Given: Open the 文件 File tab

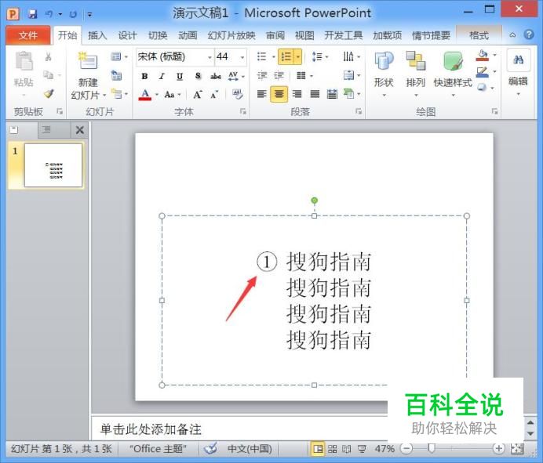Looking at the screenshot, I should click(28, 35).
